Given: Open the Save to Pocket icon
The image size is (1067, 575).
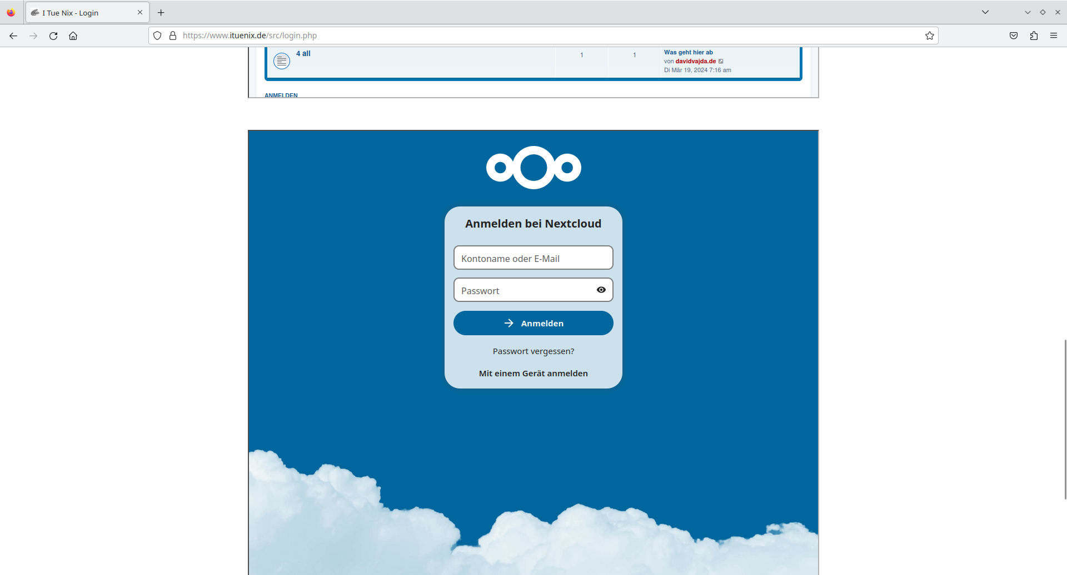Looking at the screenshot, I should click(1014, 36).
